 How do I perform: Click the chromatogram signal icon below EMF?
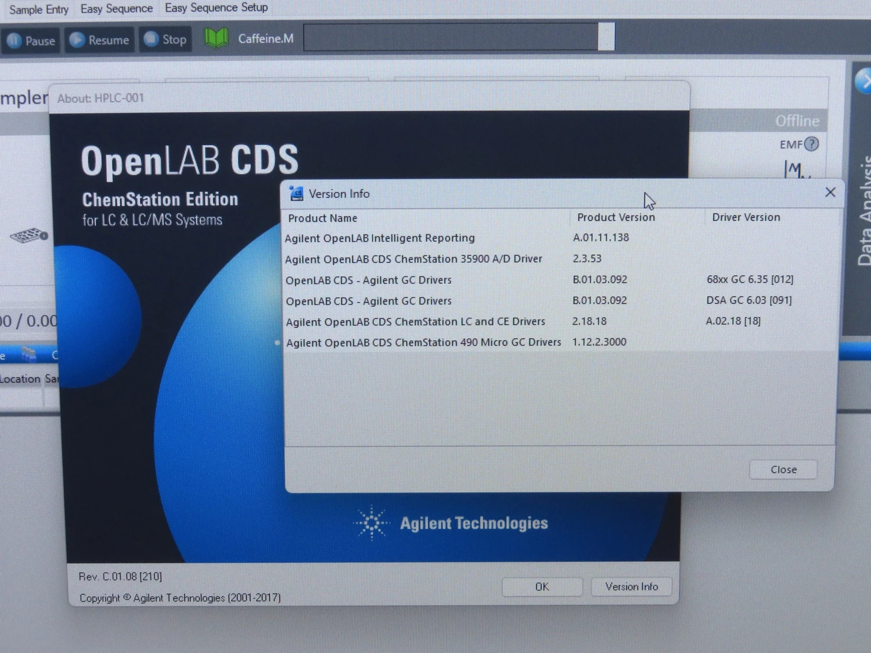[796, 169]
